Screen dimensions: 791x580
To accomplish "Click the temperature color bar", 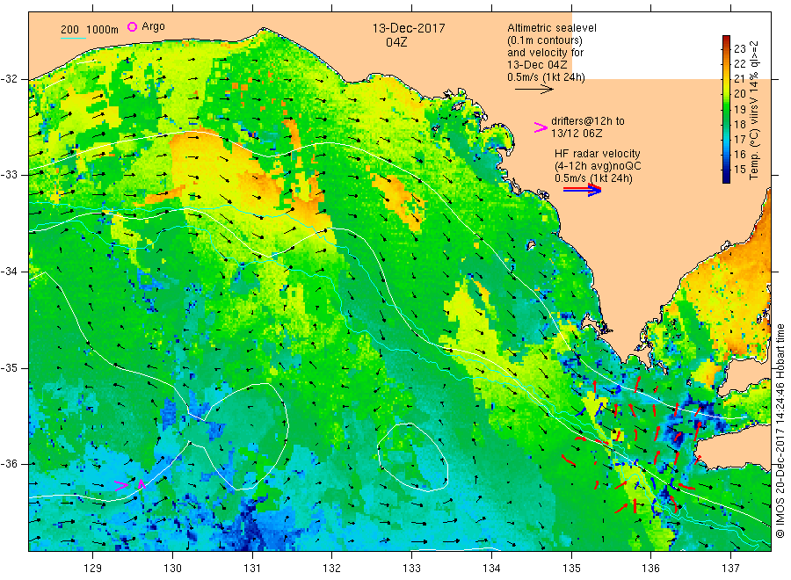I will 726,109.
